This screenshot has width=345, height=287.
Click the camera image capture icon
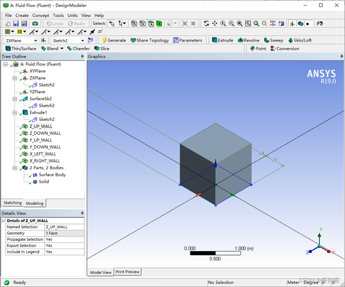click(35, 24)
